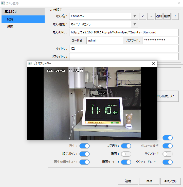This screenshot has height=187, width=183.
Task: Enable the 録画 toggle switch
Action: click(x=126, y=154)
